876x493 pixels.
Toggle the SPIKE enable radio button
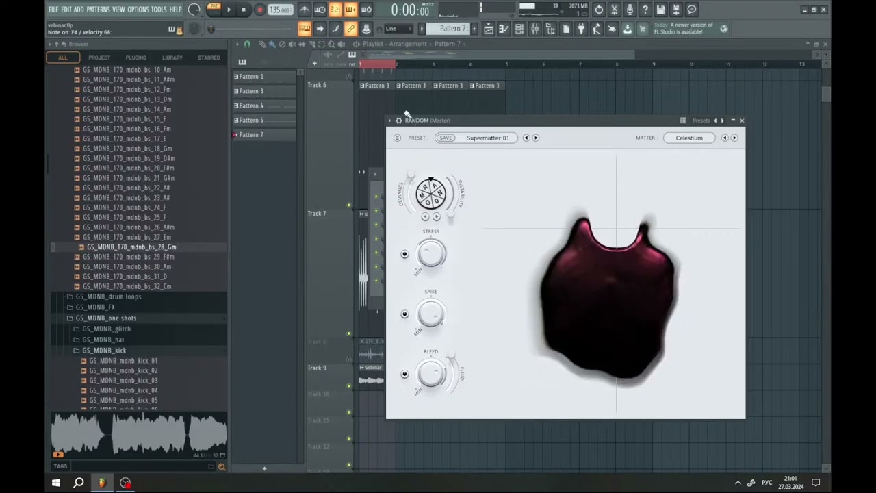click(404, 314)
